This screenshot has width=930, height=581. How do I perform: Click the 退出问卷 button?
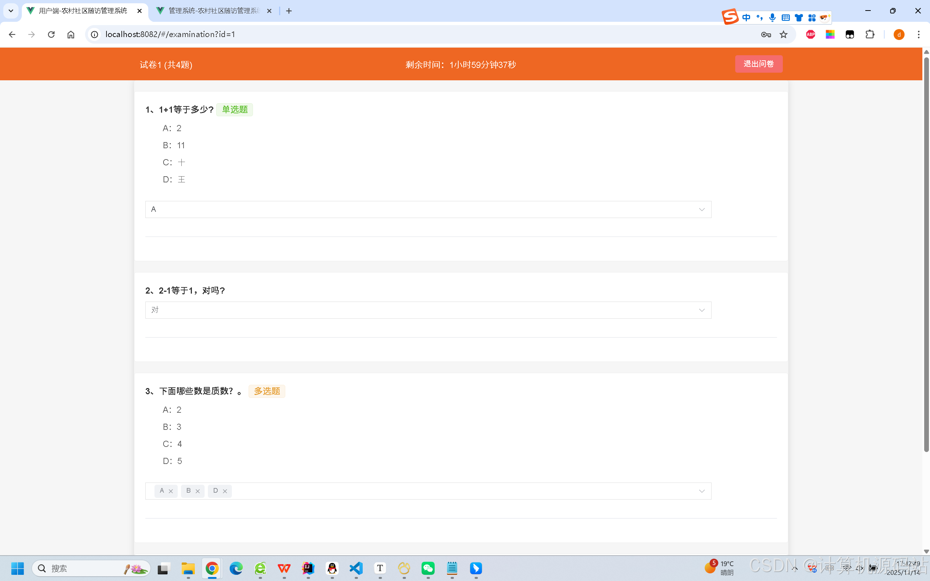tap(758, 64)
